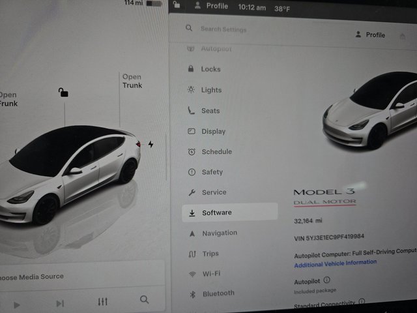Tap the status bar unlock padlock icon
417x313 pixels.
[x=177, y=5]
